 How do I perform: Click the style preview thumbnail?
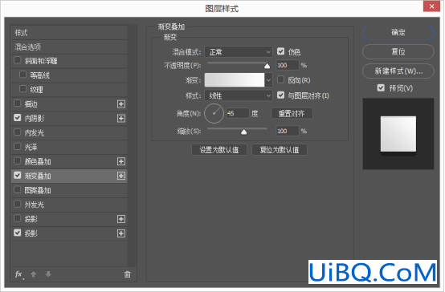398,134
